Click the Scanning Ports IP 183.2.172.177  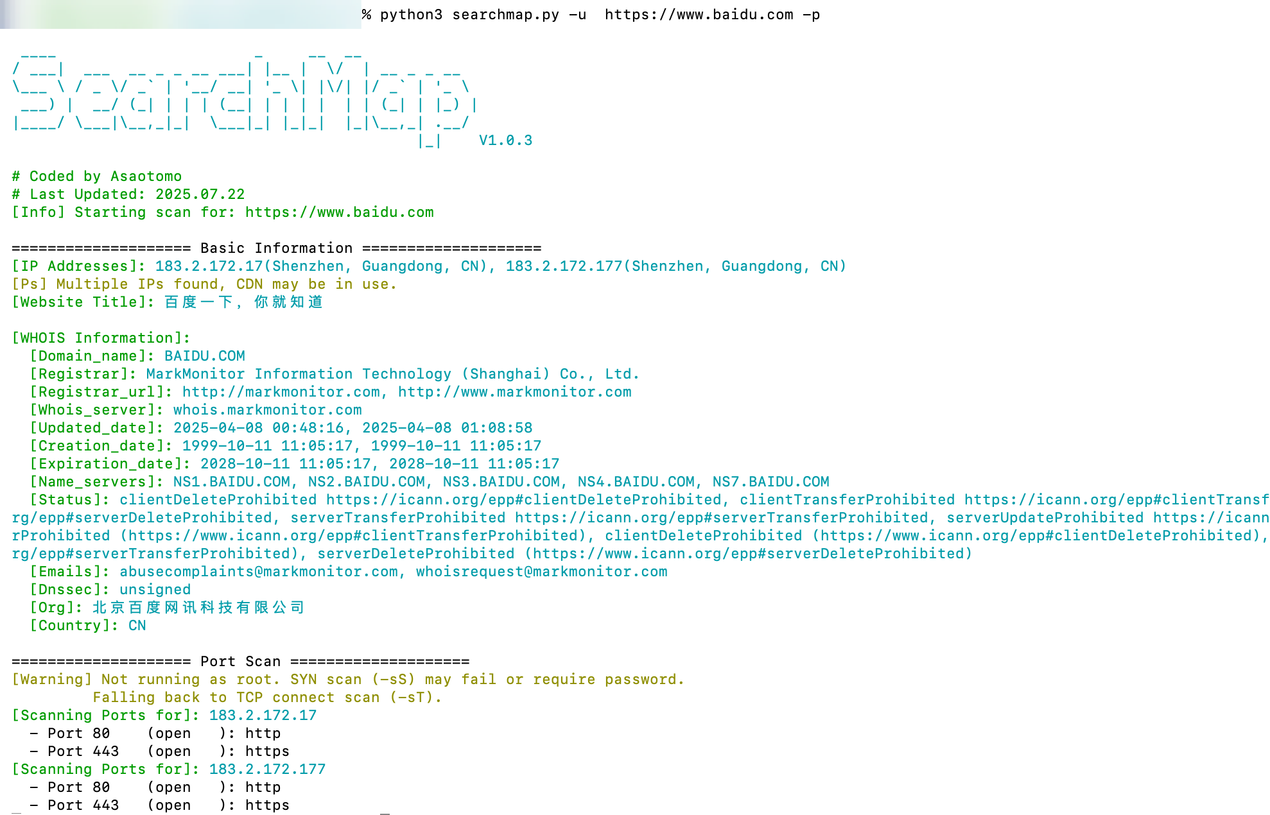[x=268, y=769]
